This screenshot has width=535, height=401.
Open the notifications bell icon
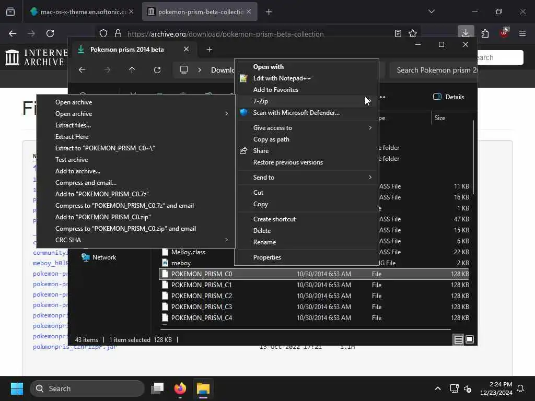coord(521,388)
